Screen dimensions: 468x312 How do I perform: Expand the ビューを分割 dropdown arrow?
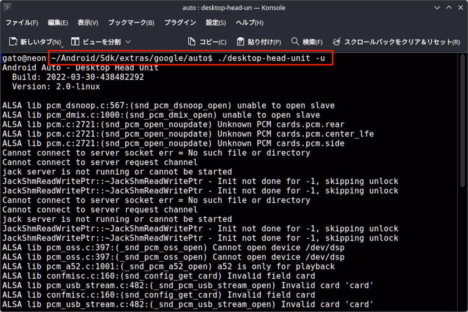click(128, 42)
